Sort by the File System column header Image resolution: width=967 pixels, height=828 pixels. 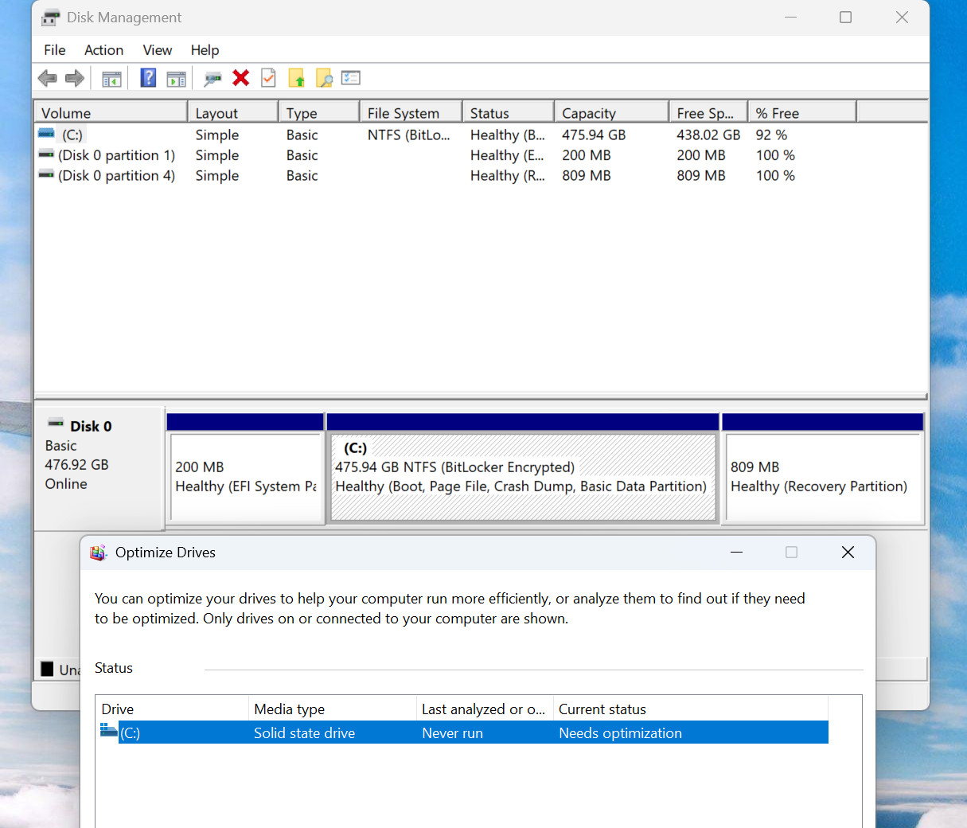[411, 113]
